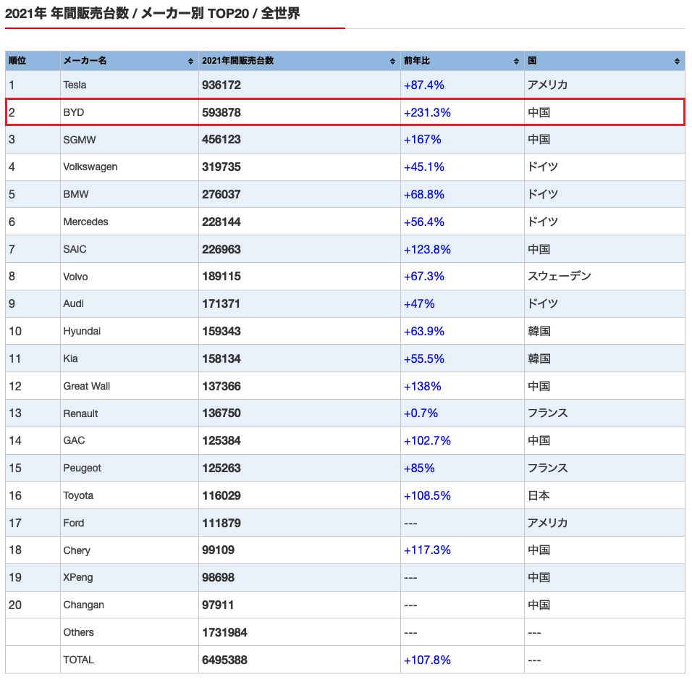Click the Others row label

click(78, 632)
